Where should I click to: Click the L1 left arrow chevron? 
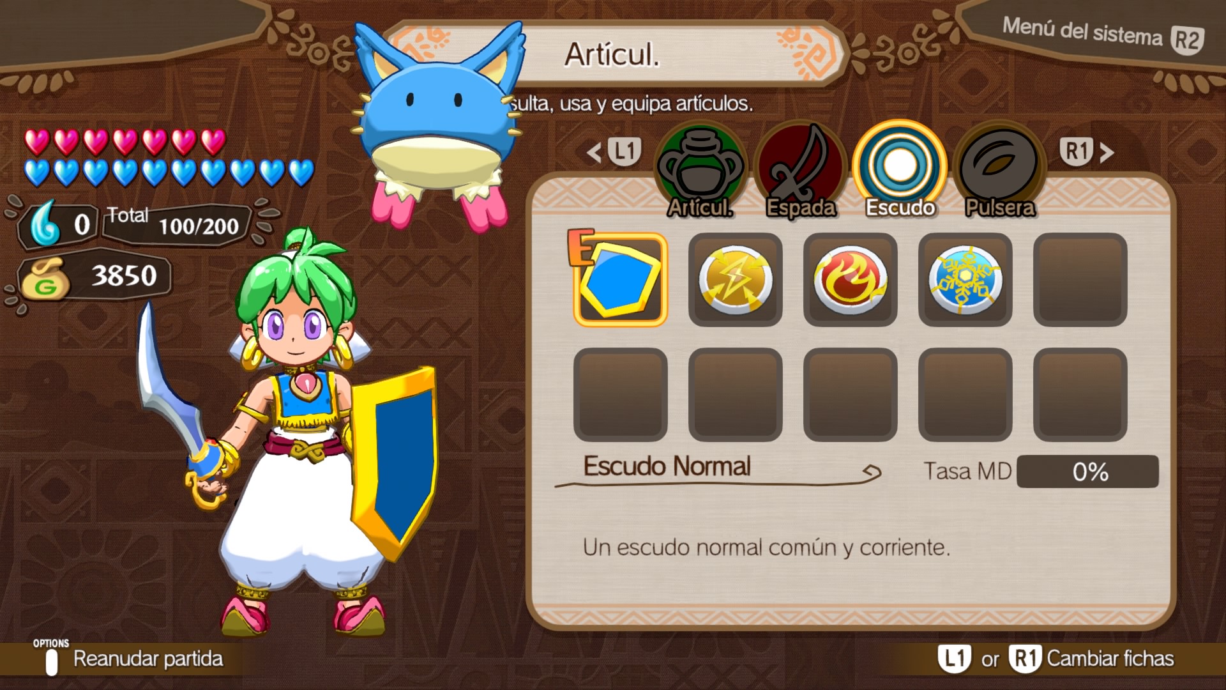tap(594, 153)
